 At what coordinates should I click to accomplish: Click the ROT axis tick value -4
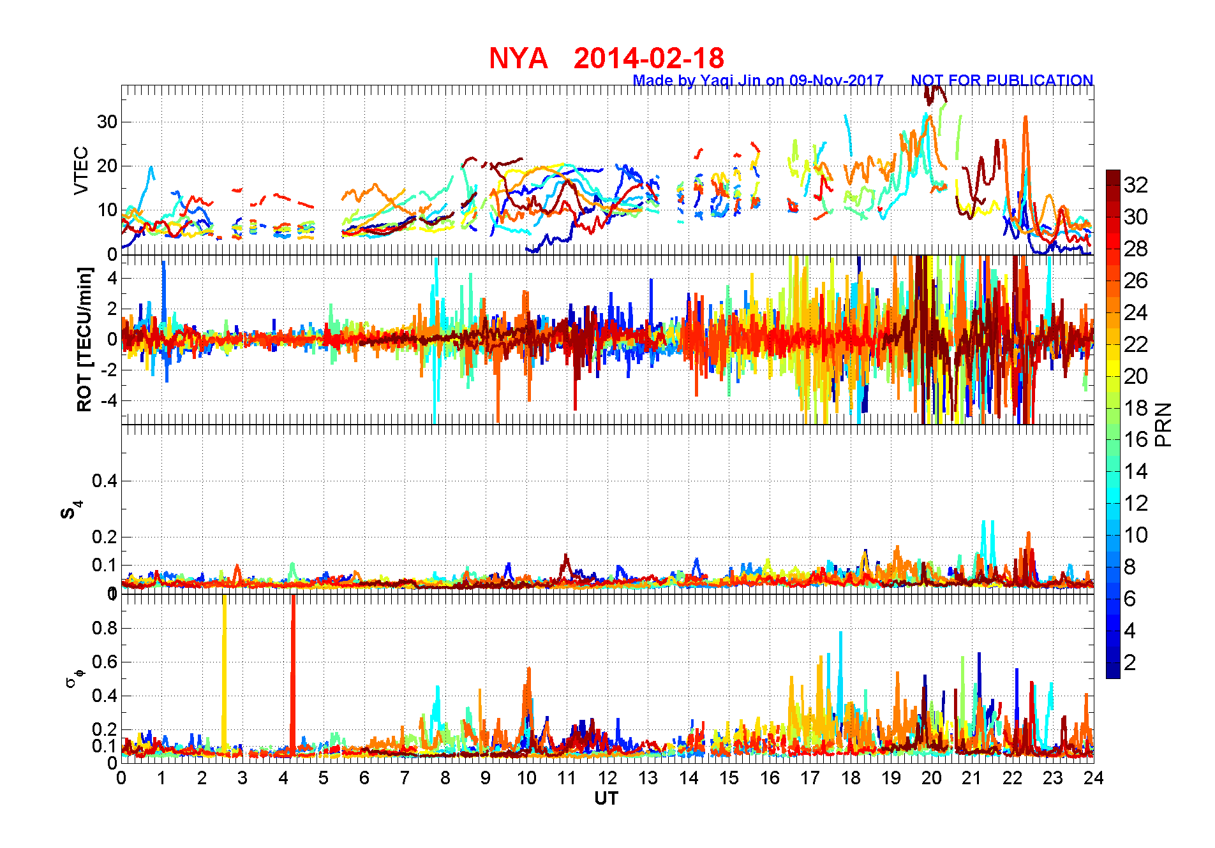click(x=109, y=400)
